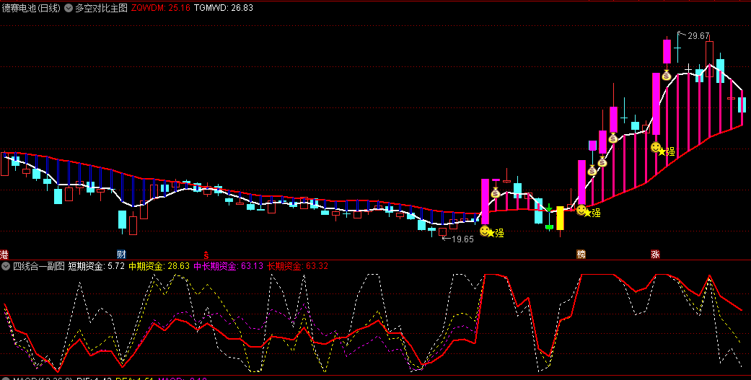Click the 中长期资金: 63.13 value

[229, 266]
